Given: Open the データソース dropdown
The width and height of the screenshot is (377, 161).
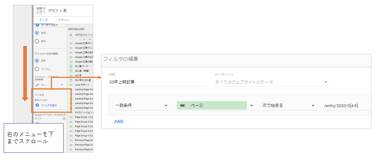Looking at the screenshot, I should click(272, 82).
